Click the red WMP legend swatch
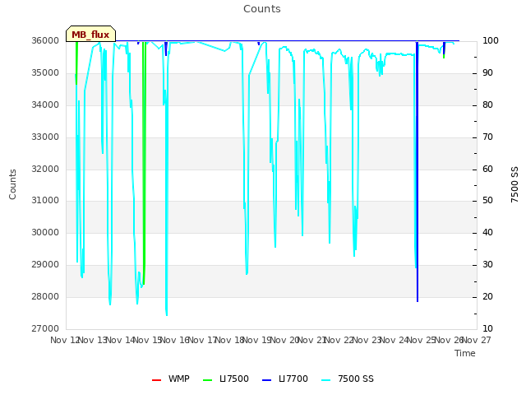Viewport: 526px width, 395px height. (x=157, y=380)
